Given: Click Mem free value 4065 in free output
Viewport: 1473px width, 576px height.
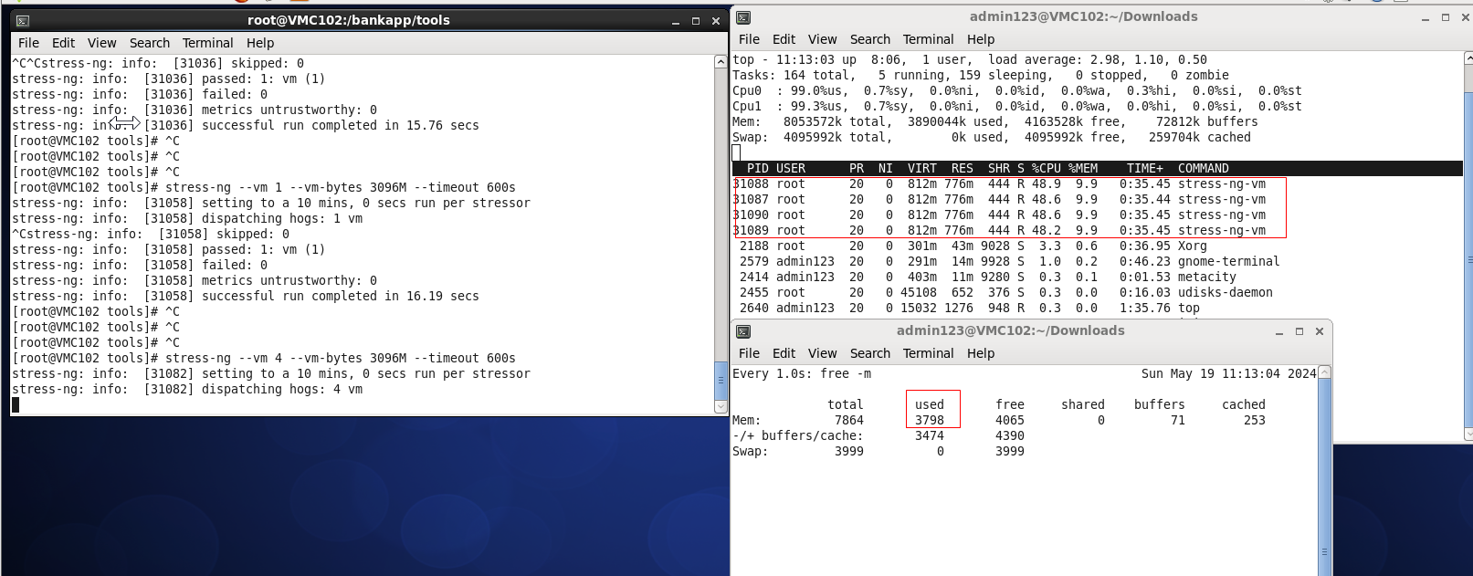Looking at the screenshot, I should (1010, 420).
